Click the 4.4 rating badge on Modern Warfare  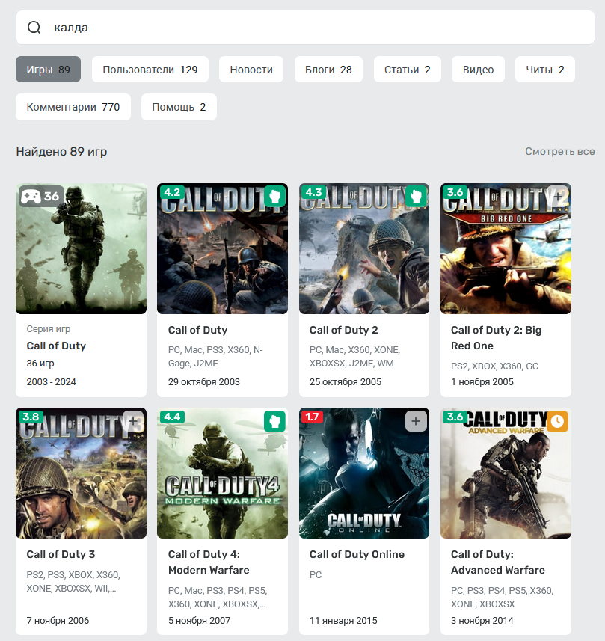(x=172, y=417)
